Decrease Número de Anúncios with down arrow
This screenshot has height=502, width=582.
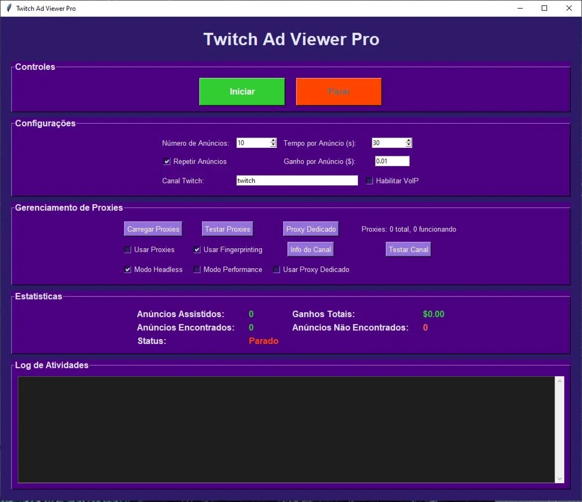(273, 145)
